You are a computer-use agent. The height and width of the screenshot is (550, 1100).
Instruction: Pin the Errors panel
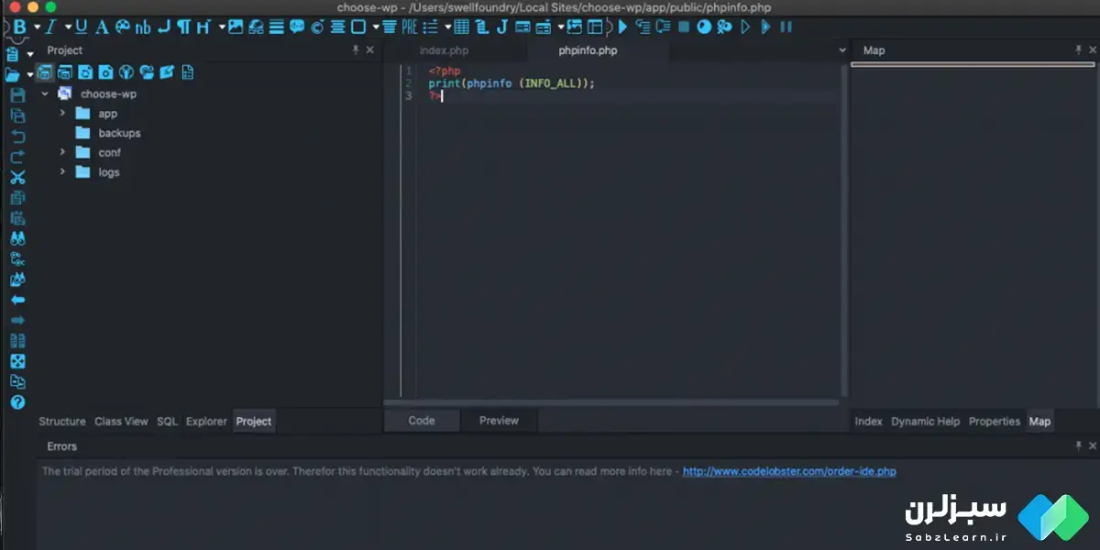click(x=1078, y=445)
